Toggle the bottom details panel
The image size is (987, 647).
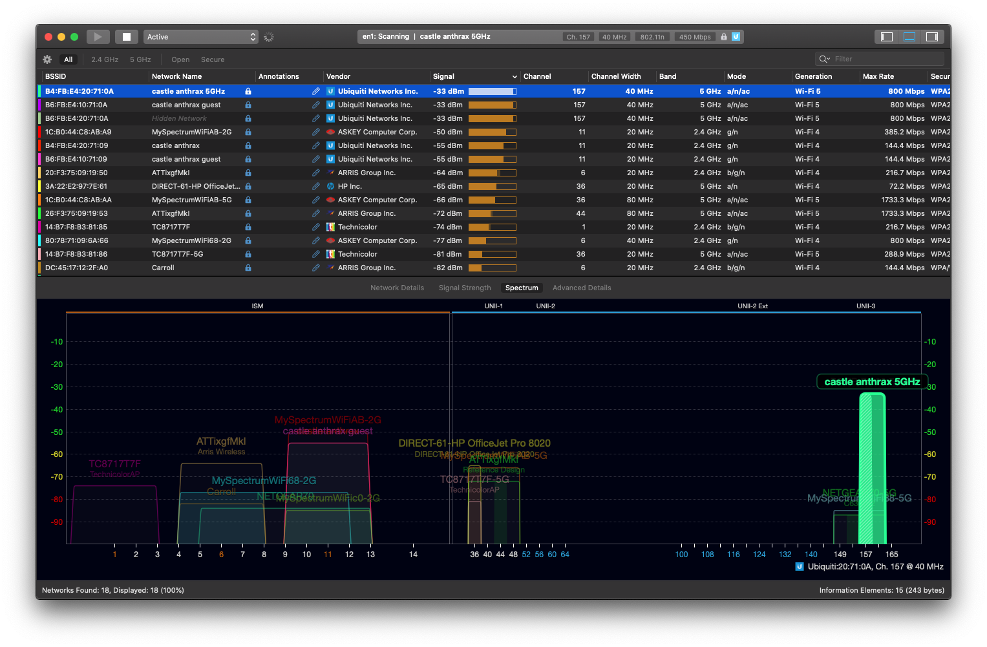(x=909, y=37)
